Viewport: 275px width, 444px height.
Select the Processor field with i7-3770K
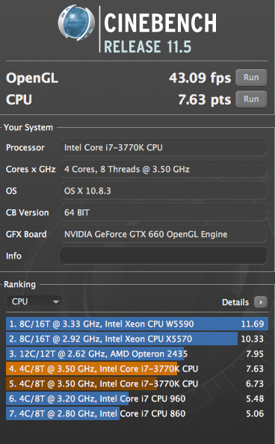click(x=164, y=147)
